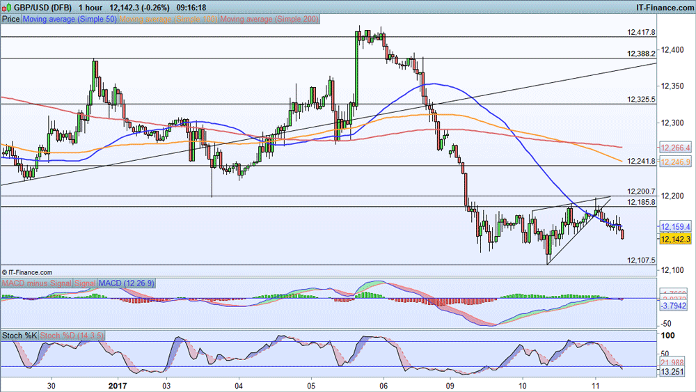Screen dimensions: 696x392
Task: Click the 12,350 price axis label
Action: pos(672,86)
